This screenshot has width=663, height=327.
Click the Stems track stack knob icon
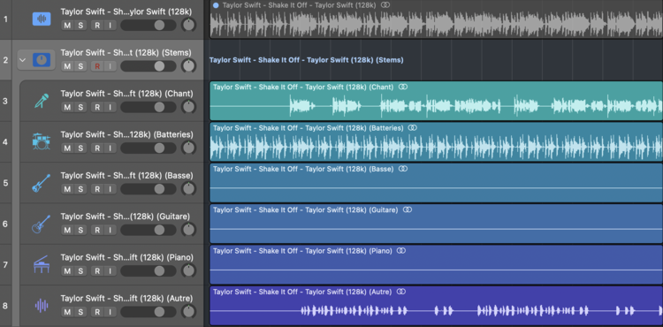pos(42,60)
